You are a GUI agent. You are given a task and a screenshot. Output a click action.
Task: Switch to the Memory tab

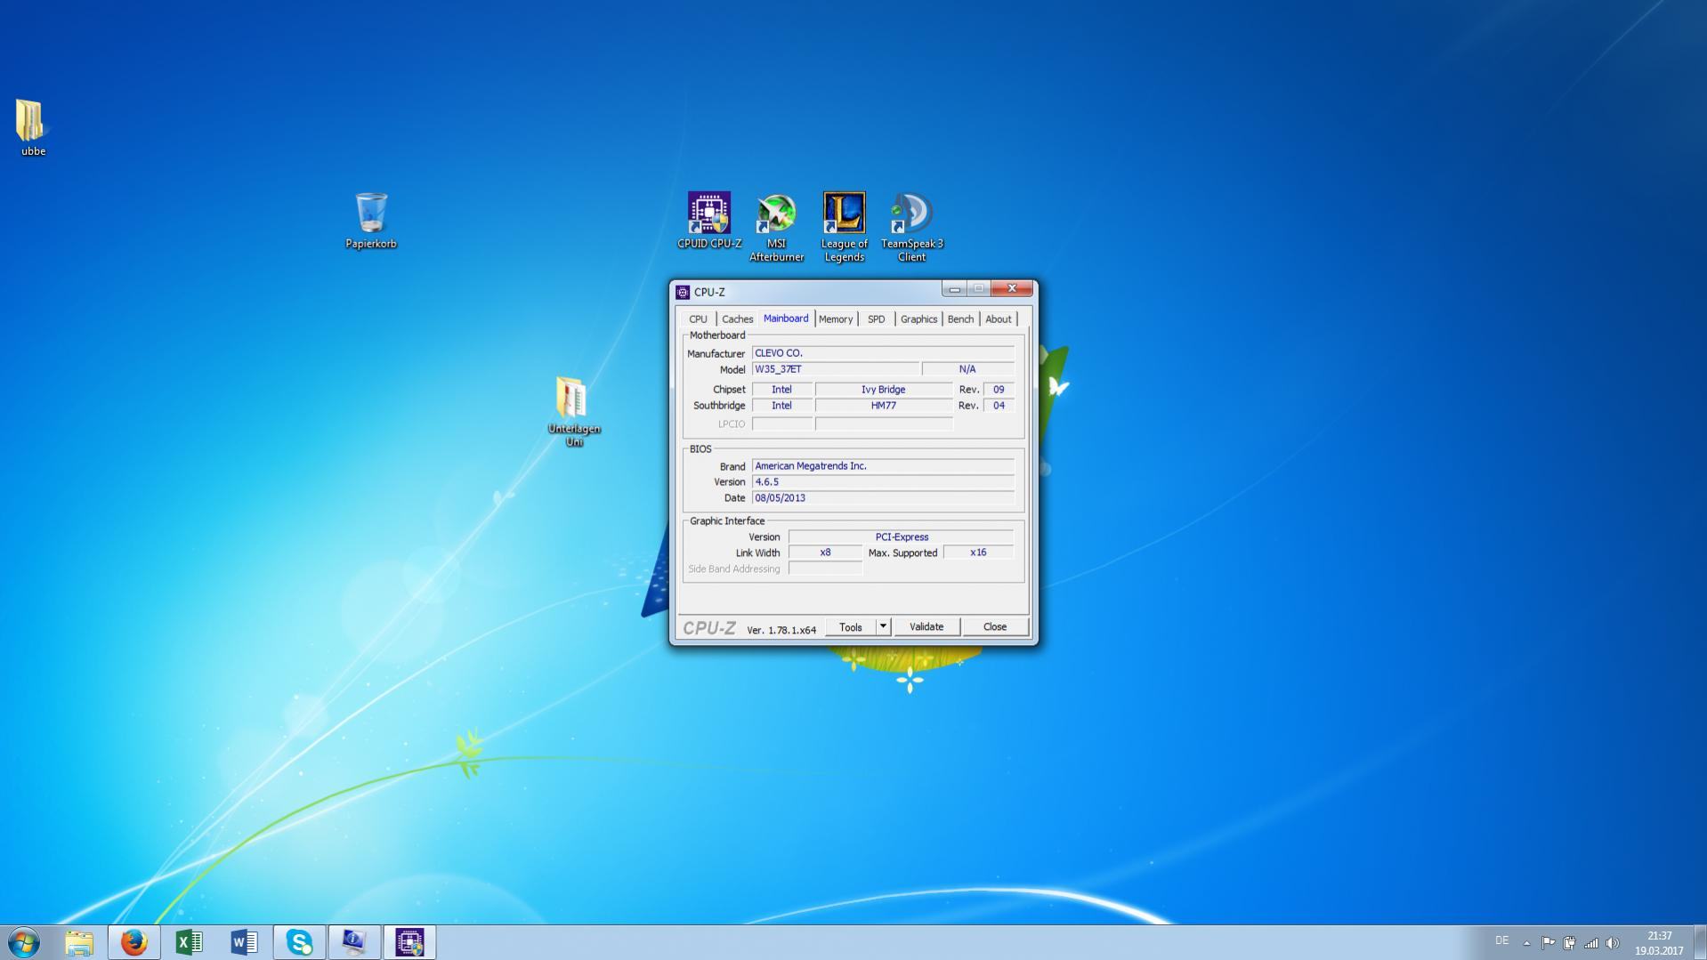836,319
